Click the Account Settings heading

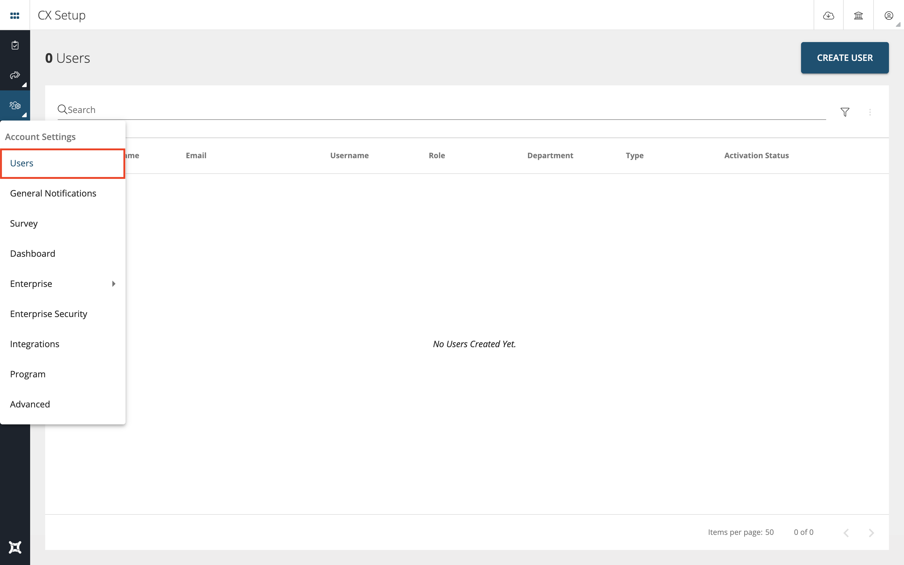point(40,137)
